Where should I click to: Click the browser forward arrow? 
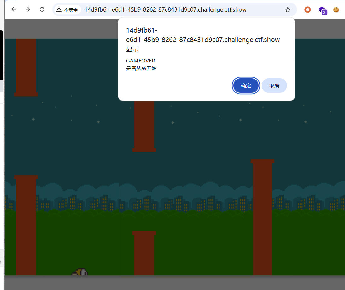[x=28, y=9]
